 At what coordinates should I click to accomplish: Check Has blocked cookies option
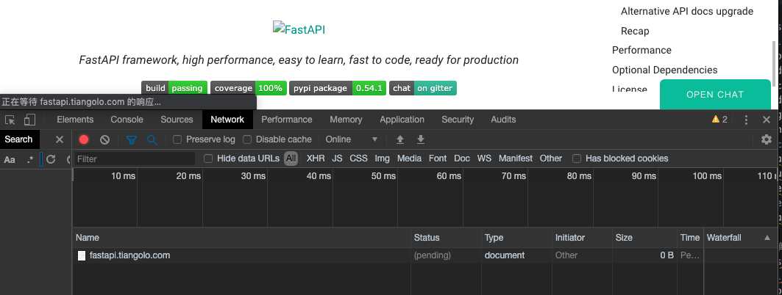577,159
